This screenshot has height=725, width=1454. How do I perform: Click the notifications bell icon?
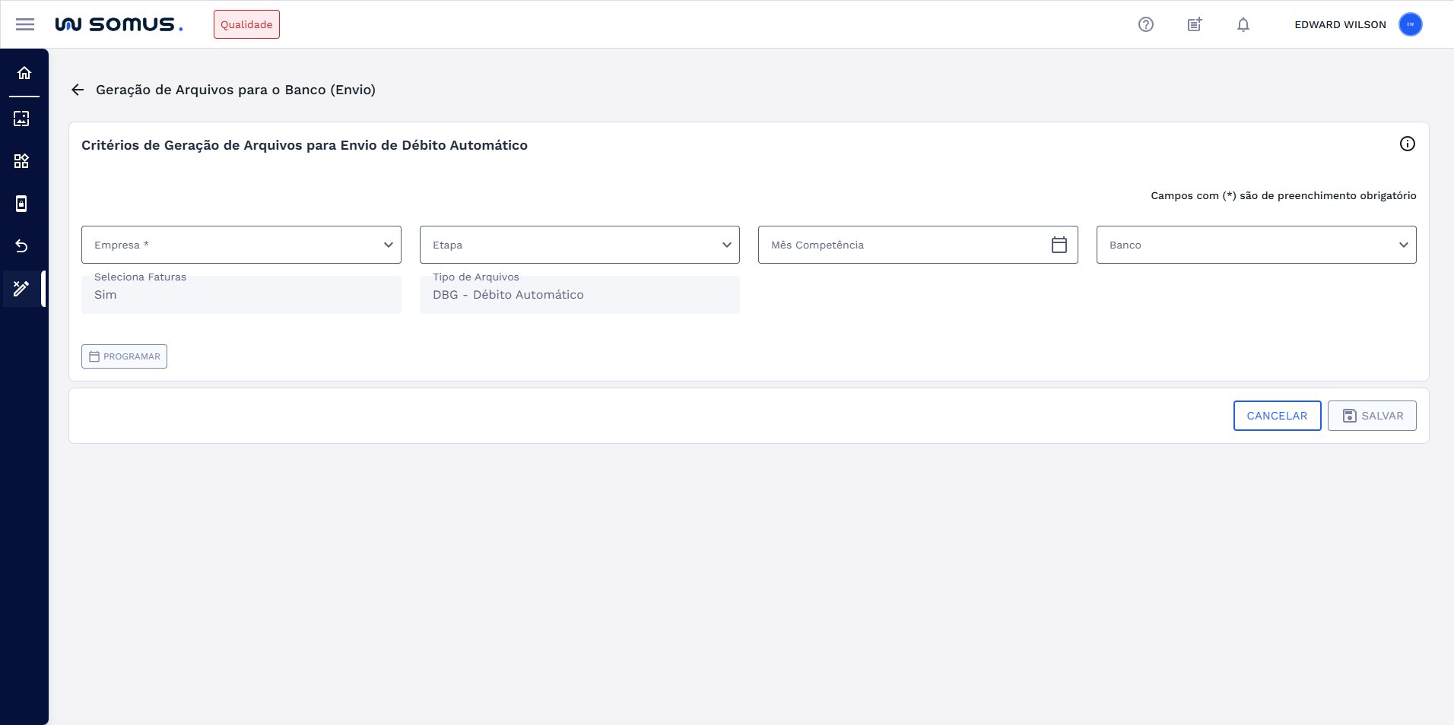click(1243, 24)
